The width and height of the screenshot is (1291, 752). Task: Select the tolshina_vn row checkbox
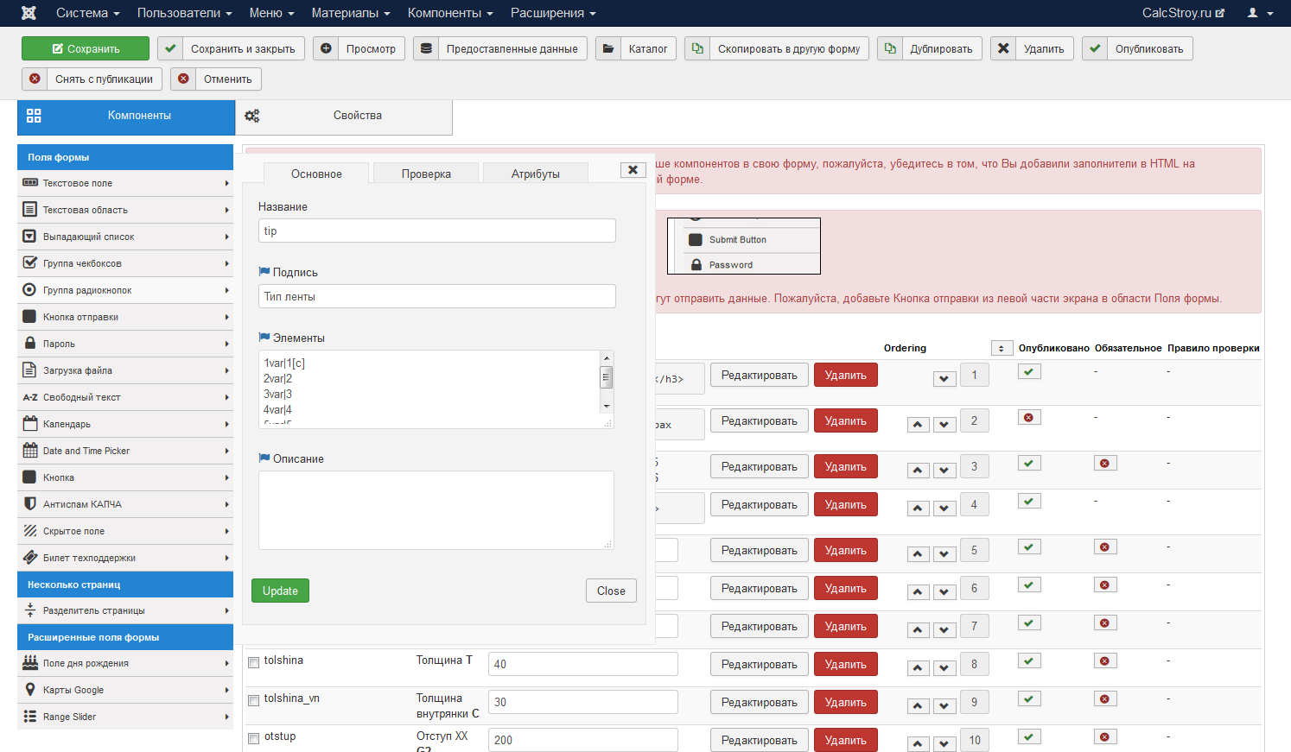(254, 701)
